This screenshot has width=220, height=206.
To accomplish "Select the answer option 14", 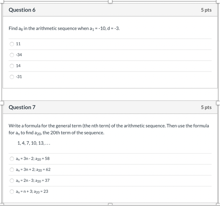I will (x=12, y=66).
